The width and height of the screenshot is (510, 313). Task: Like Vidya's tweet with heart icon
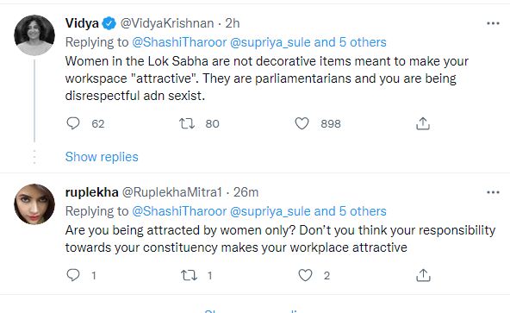pos(302,123)
